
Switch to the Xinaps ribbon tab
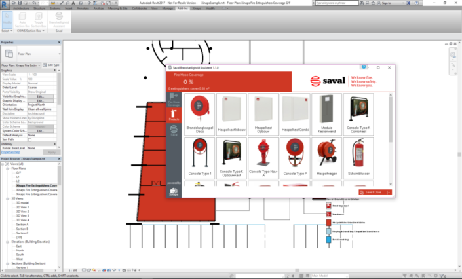point(197,9)
